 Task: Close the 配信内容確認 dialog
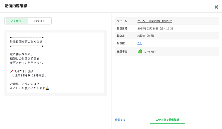pos(216,7)
